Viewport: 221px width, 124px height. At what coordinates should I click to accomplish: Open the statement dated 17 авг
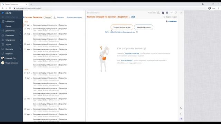click(54, 25)
